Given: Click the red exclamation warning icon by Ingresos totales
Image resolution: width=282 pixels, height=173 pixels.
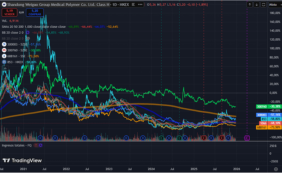Looking at the screenshot, I should click(36, 145).
